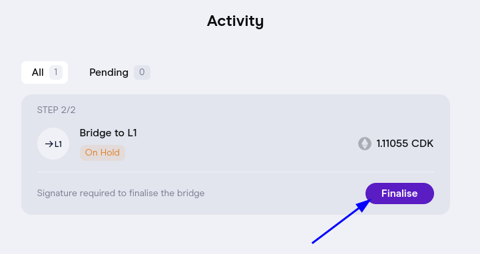Open the Bridge to L1 transaction title
480x254 pixels.
click(108, 133)
